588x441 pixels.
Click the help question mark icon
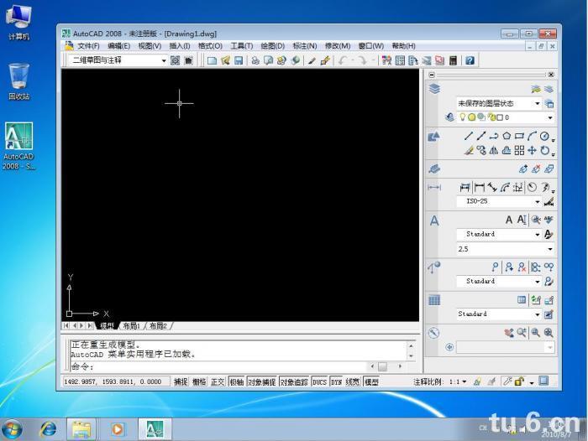pyautogui.click(x=470, y=60)
